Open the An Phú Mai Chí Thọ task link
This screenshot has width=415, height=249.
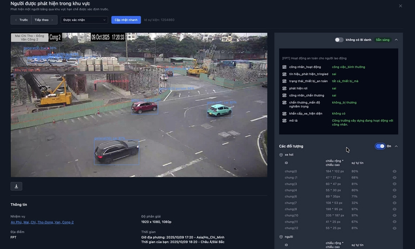pyautogui.click(x=42, y=222)
